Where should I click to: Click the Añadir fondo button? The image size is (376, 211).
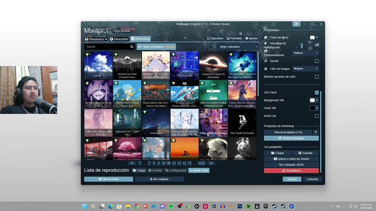point(199,170)
